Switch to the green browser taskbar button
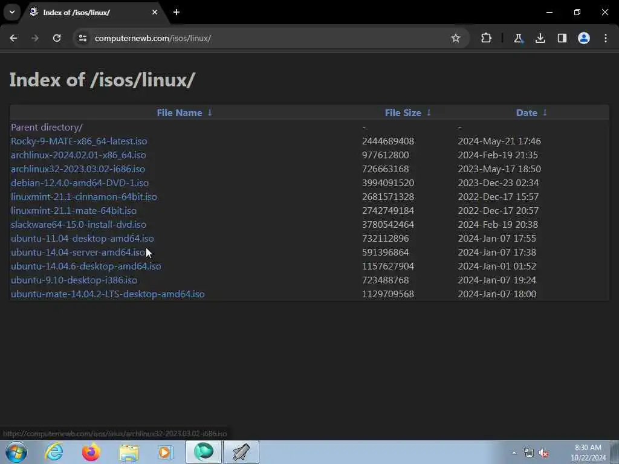 click(x=204, y=452)
